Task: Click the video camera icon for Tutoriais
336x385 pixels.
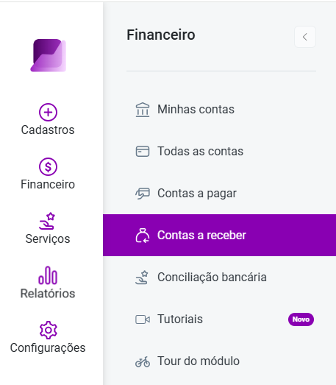Action: click(x=143, y=319)
